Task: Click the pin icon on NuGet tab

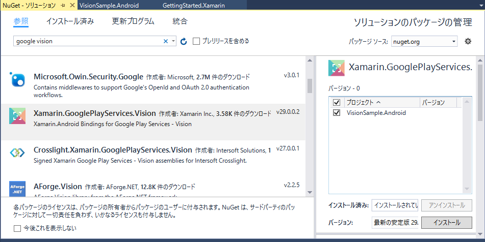Action: pyautogui.click(x=63, y=5)
